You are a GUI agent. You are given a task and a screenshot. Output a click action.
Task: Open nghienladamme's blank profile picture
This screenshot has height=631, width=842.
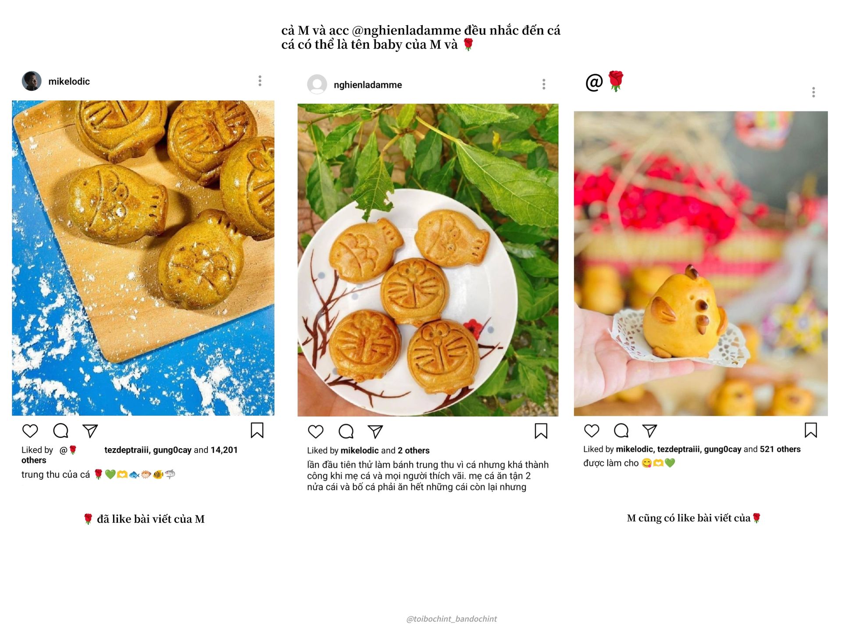pos(317,84)
